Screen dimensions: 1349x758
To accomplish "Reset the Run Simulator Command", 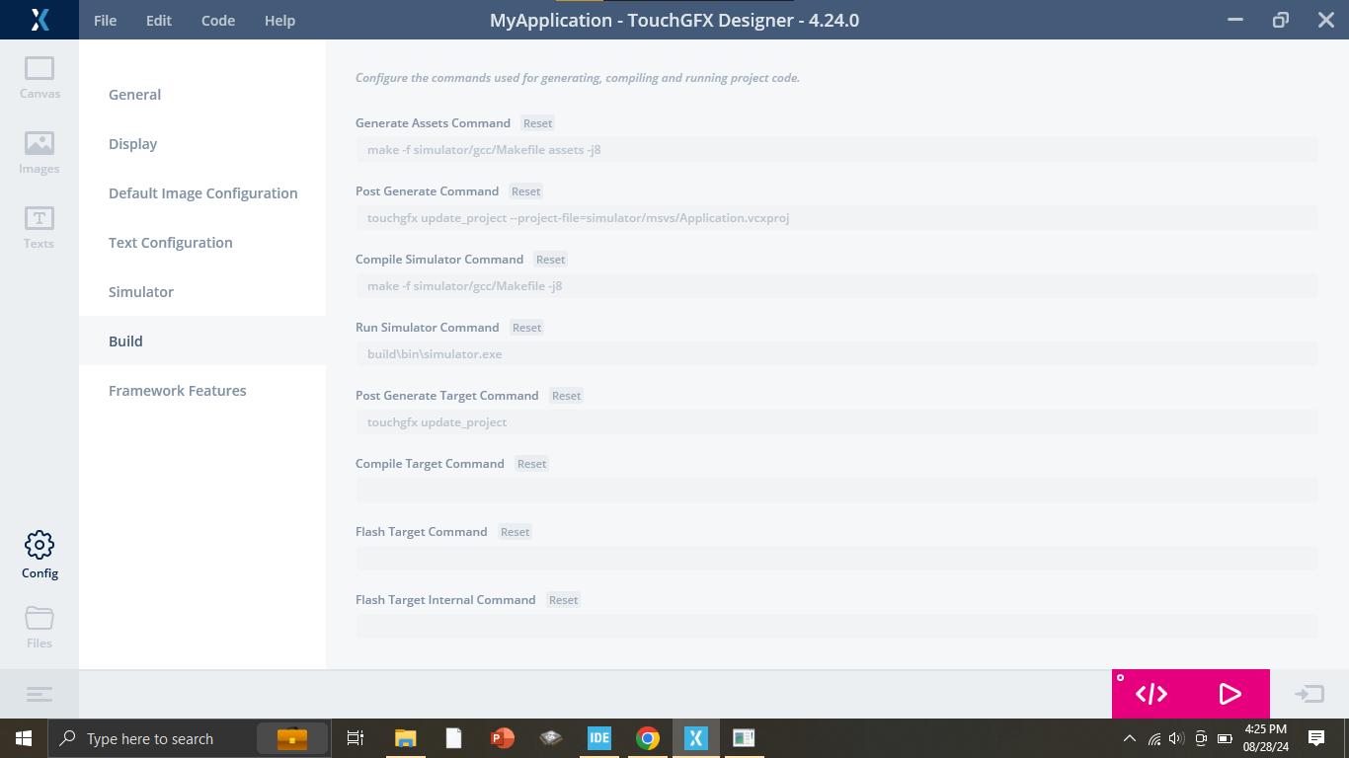I will point(526,327).
